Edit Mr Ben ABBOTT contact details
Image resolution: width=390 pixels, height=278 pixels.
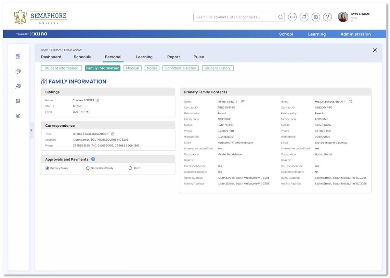(x=243, y=102)
